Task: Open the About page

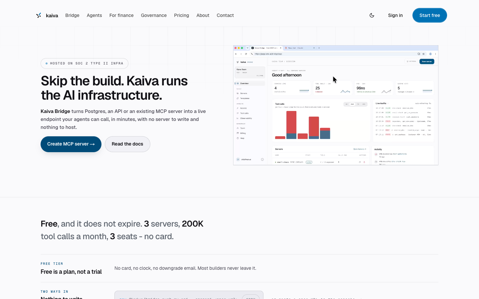Action: 203,15
